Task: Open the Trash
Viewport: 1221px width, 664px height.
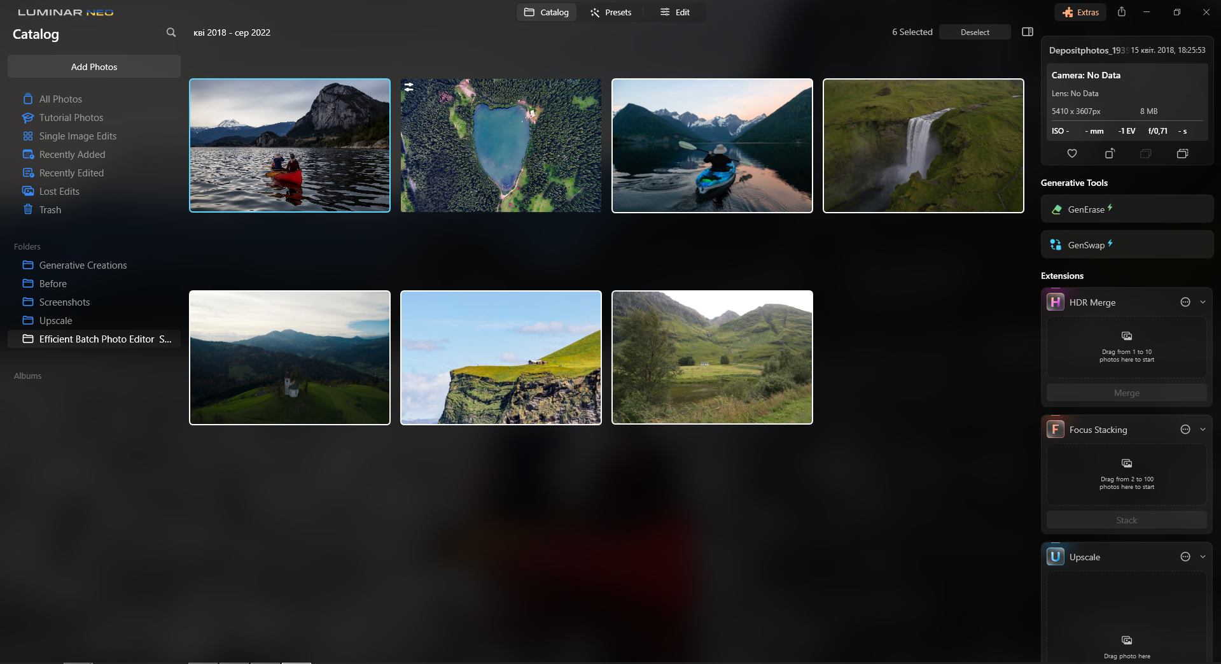Action: point(50,210)
